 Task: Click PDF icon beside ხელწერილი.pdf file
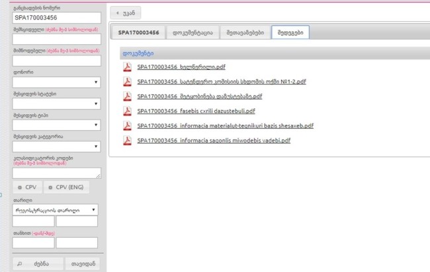127,67
